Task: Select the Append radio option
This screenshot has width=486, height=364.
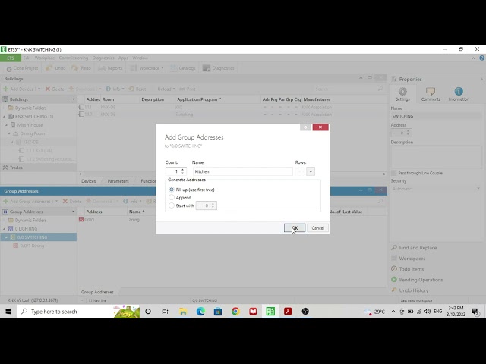Action: coord(172,197)
